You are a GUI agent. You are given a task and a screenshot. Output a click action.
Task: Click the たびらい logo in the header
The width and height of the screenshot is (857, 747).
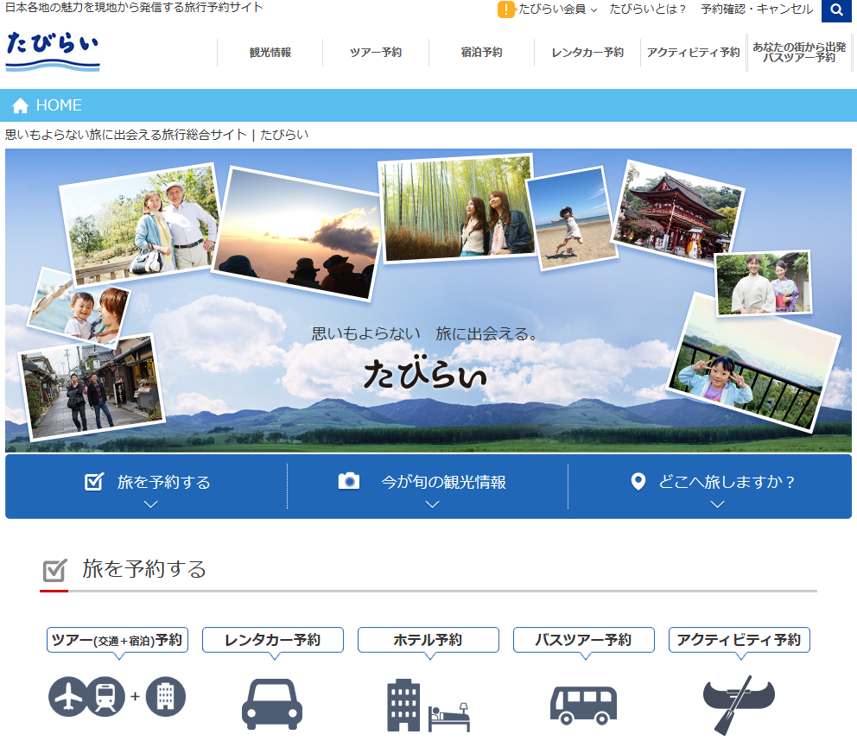click(x=53, y=51)
